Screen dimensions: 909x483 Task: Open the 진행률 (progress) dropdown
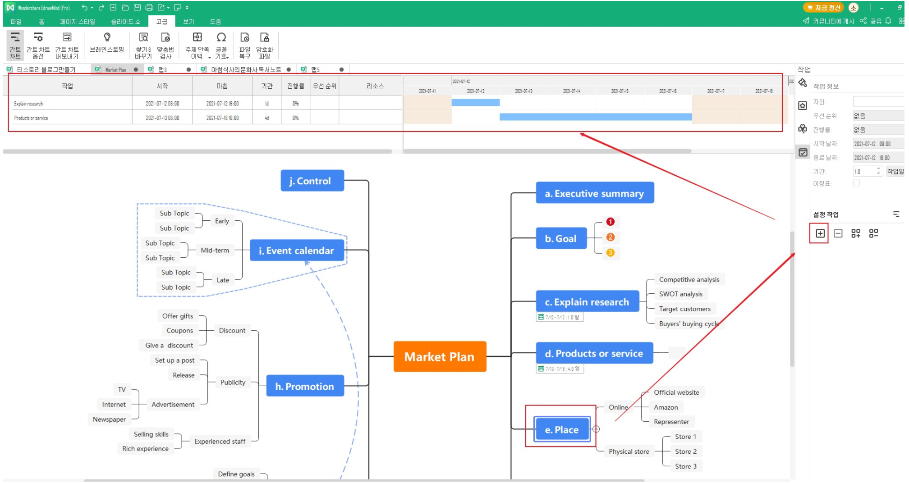coord(878,130)
